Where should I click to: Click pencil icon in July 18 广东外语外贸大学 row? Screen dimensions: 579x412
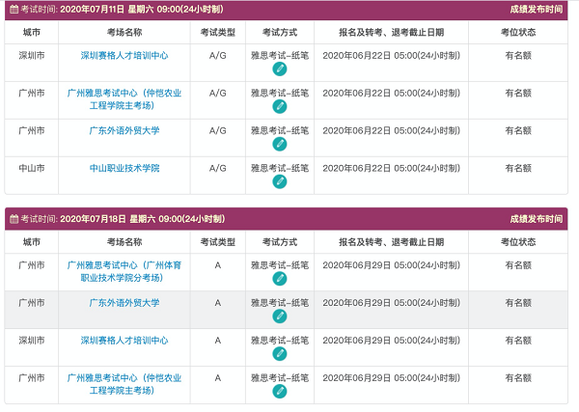click(280, 316)
